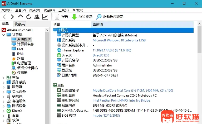Image resolution: width=202 pixels, height=124 pixels.
Task: Open the DirectX 12.0 link
Action: tap(101, 55)
